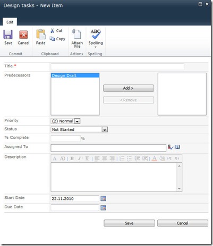
Task: Expand the Status dropdown
Action: [105, 130]
